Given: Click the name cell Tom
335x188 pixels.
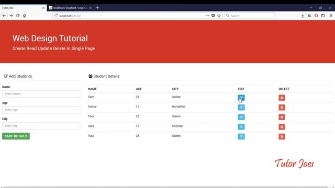Looking at the screenshot, I should (x=91, y=116).
